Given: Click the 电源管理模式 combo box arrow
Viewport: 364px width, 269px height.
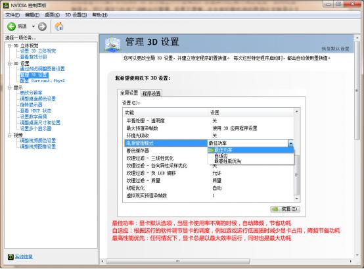Looking at the screenshot, I should point(290,143).
